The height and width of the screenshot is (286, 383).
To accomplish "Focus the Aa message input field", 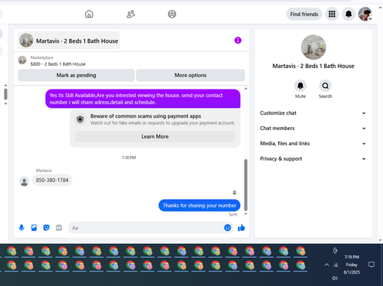I will (146, 228).
